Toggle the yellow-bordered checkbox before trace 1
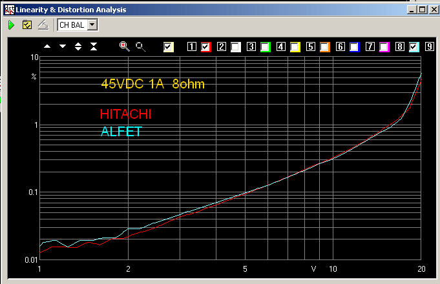 click(x=169, y=46)
